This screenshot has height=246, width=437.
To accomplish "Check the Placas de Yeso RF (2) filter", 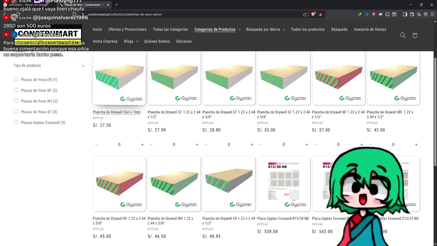I will (x=16, y=90).
